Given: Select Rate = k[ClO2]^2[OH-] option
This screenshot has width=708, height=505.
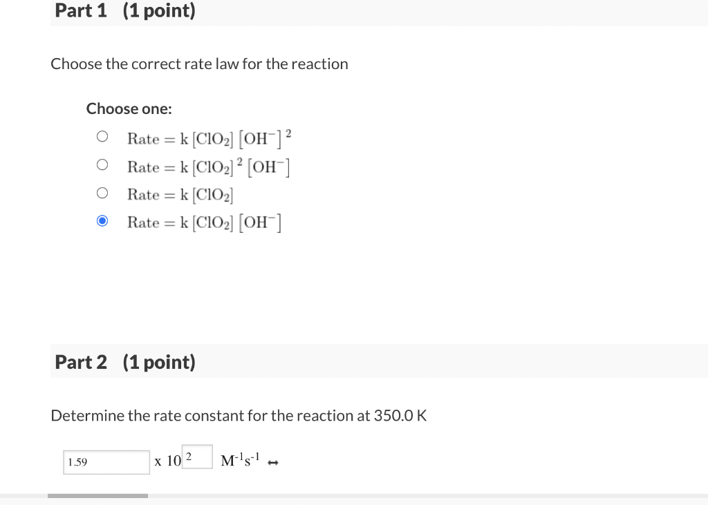Looking at the screenshot, I should 102,164.
